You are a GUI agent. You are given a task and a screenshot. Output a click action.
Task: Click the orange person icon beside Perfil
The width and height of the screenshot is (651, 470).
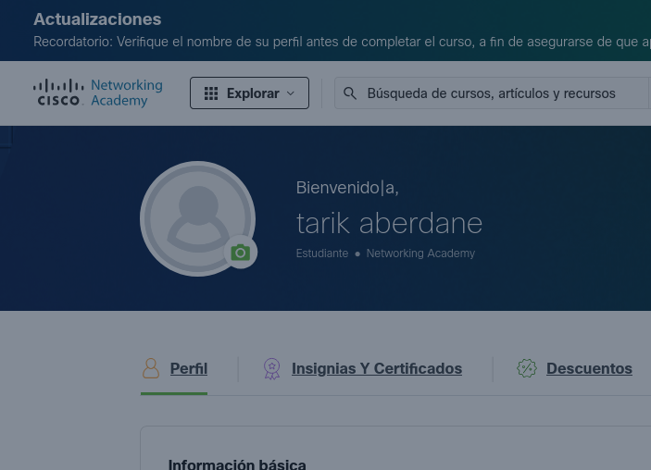[x=151, y=368]
